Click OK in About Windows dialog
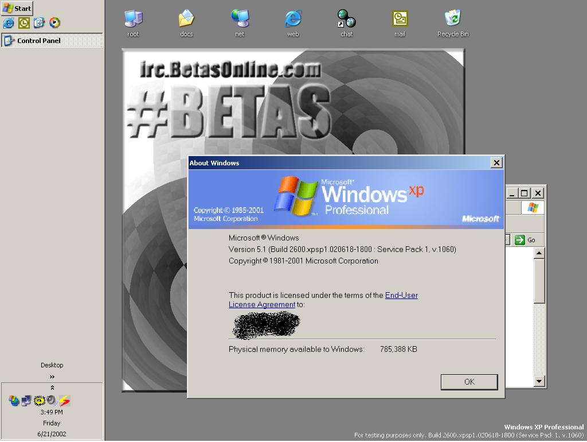587x442 pixels. click(x=469, y=382)
